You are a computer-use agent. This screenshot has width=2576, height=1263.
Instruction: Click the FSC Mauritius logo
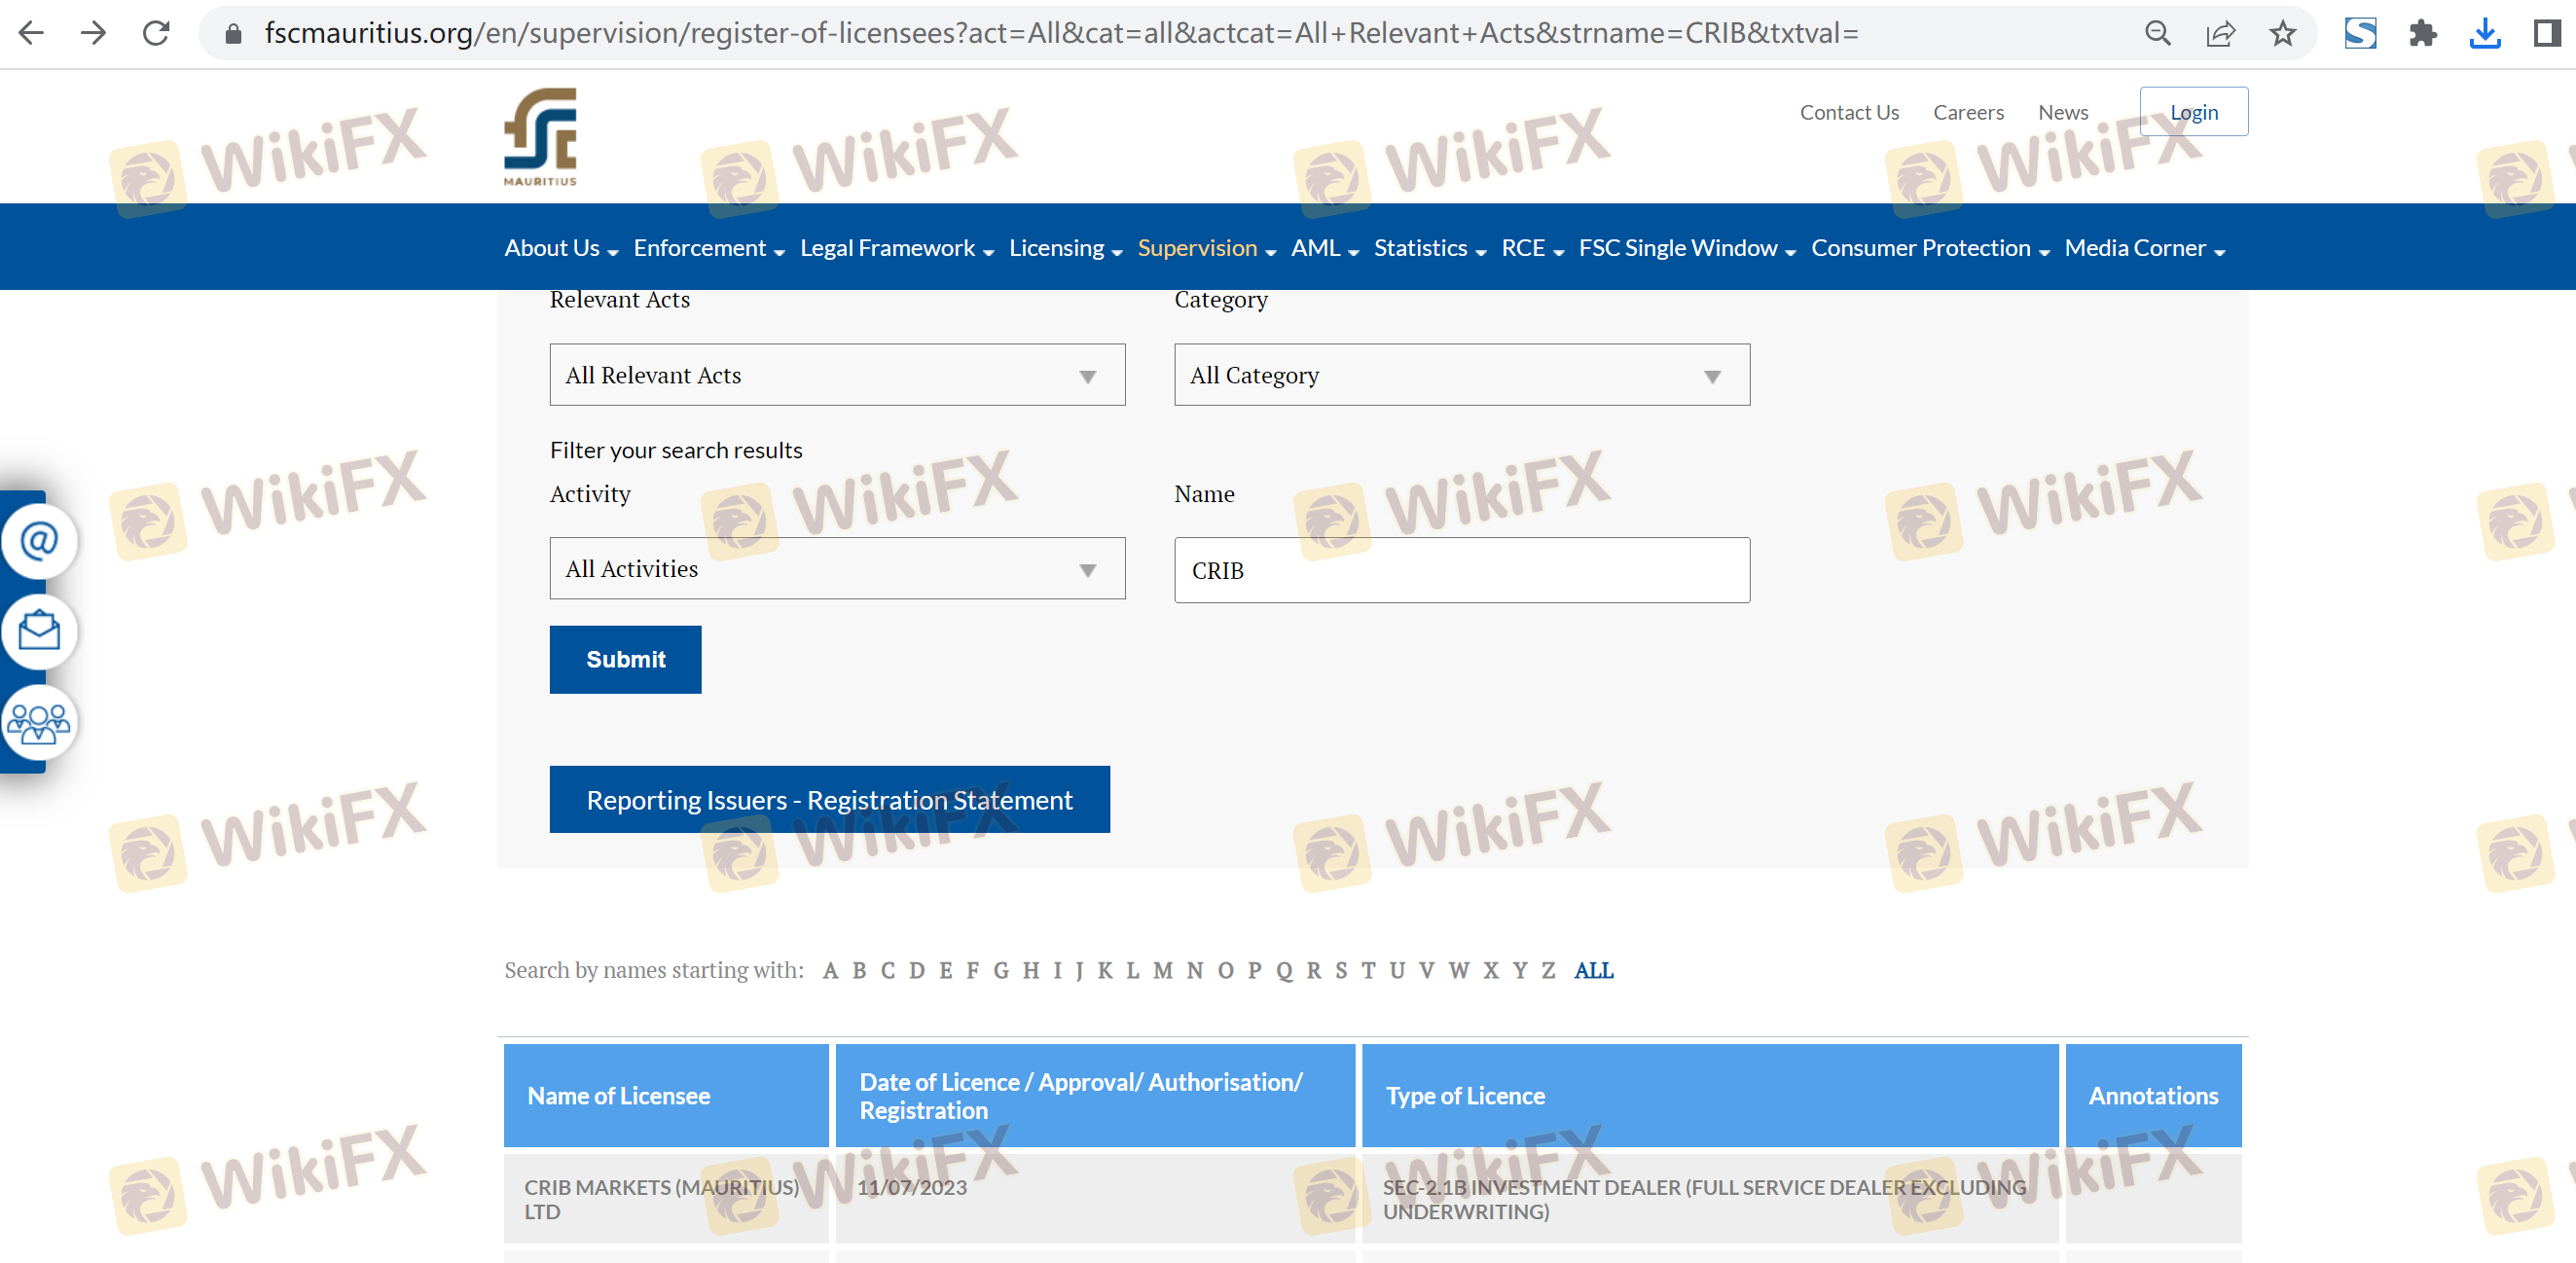click(540, 137)
